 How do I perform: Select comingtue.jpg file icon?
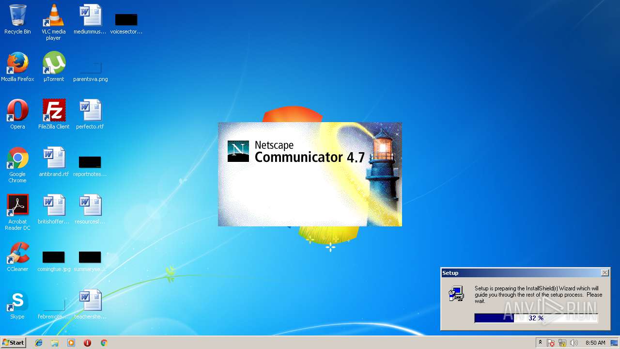pos(54,261)
